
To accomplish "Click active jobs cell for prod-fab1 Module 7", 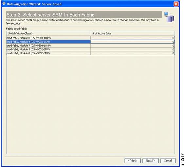I will point(132,46).
